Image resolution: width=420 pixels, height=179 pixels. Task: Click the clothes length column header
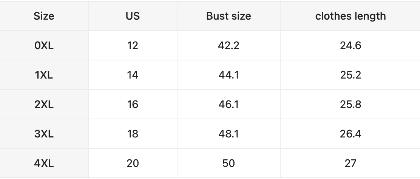[350, 16]
